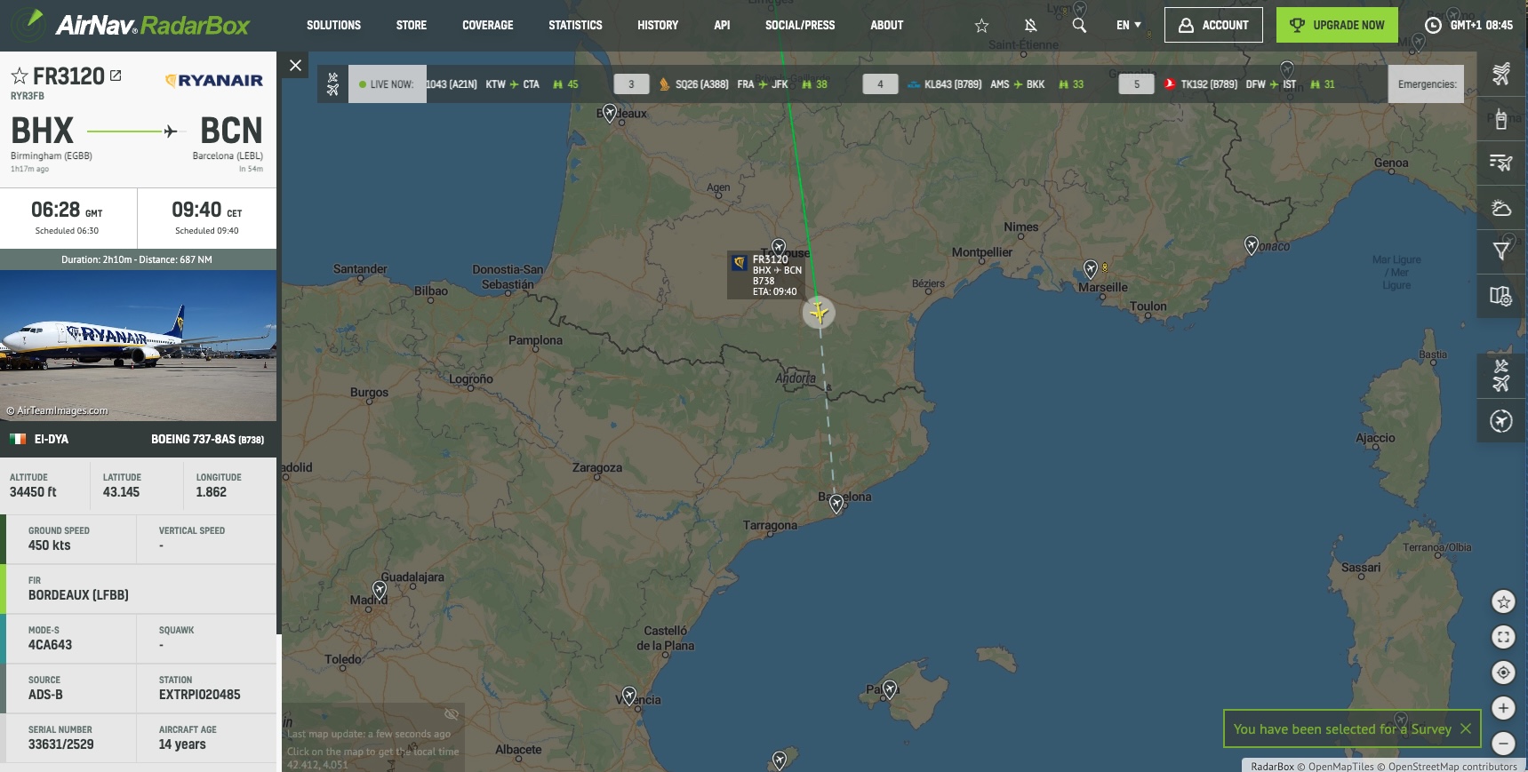Open FR3120 in external link icon
Viewport: 1528px width, 772px height.
tap(116, 76)
